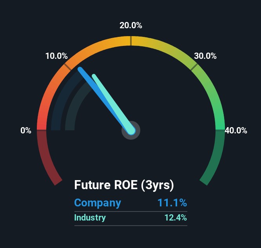
Task: Select the Industry legend label
Action: 90,217
